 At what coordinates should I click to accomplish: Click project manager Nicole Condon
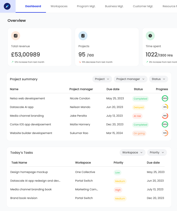click(x=80, y=98)
